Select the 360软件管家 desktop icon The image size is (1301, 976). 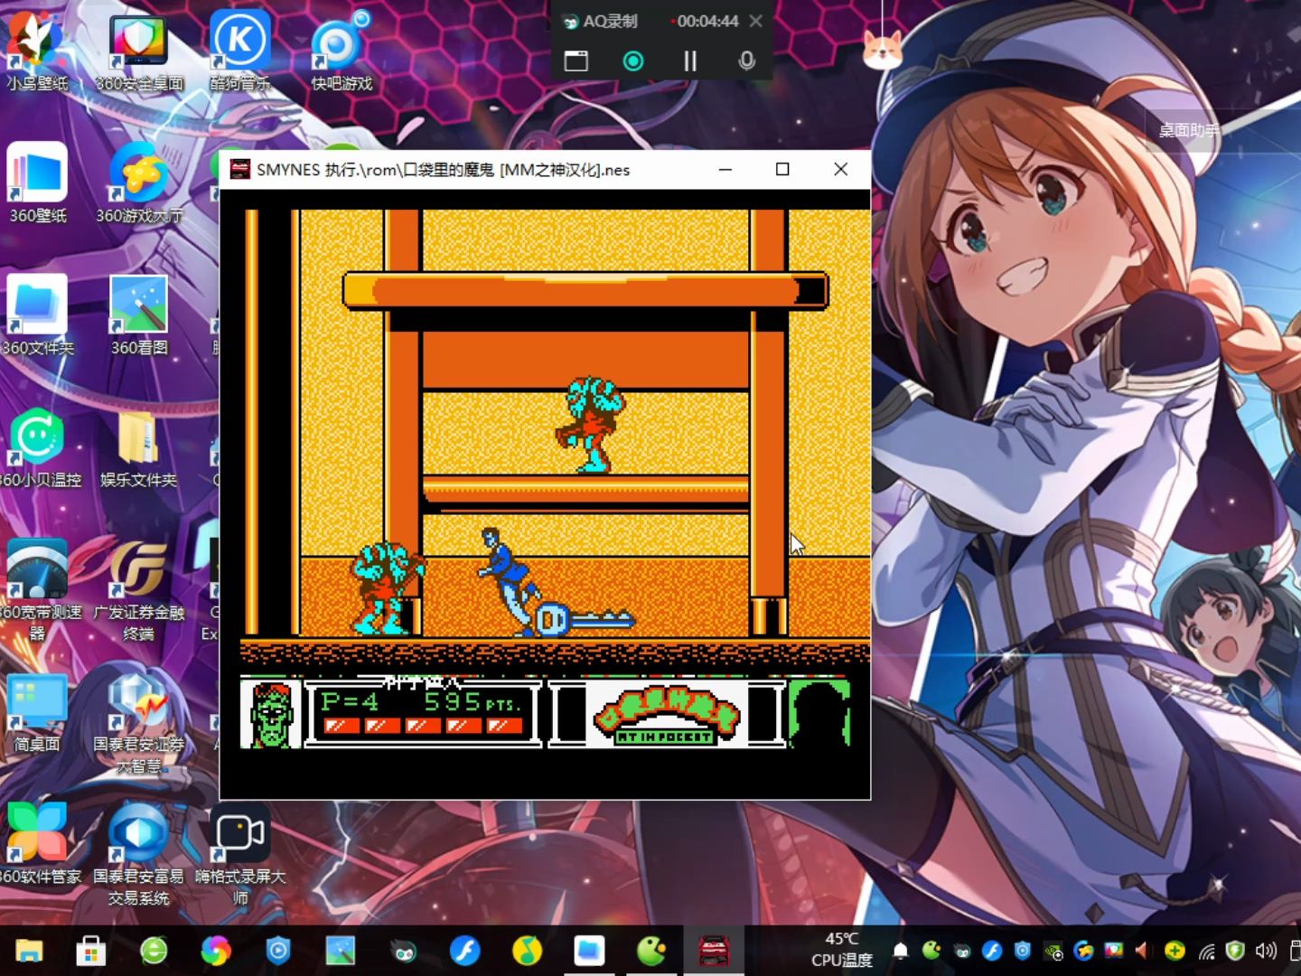[x=40, y=845]
